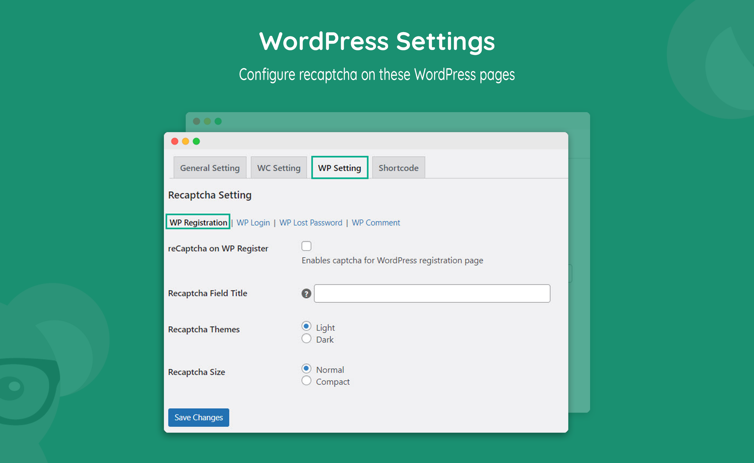Switch to the General Setting tab
This screenshot has height=463, width=754.
click(210, 168)
